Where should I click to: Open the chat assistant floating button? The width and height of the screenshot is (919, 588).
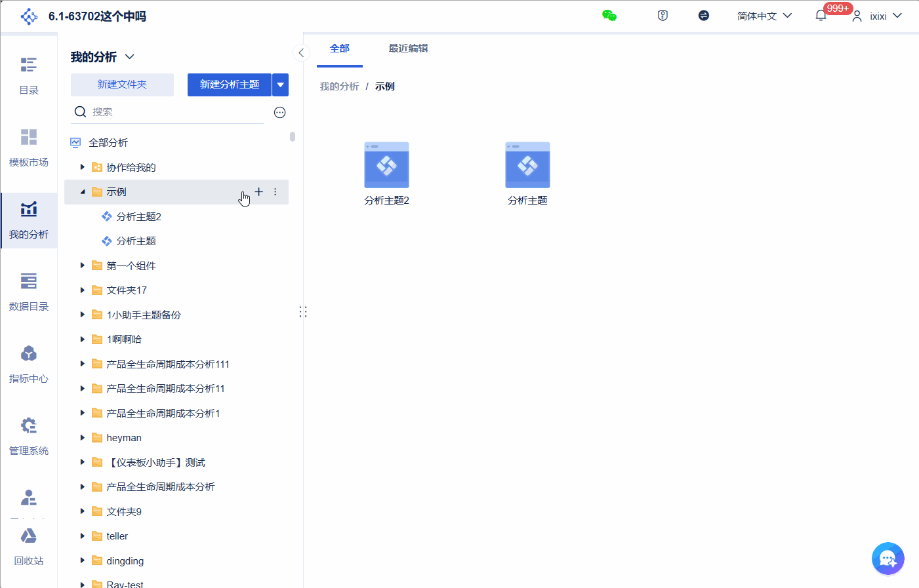tap(888, 559)
